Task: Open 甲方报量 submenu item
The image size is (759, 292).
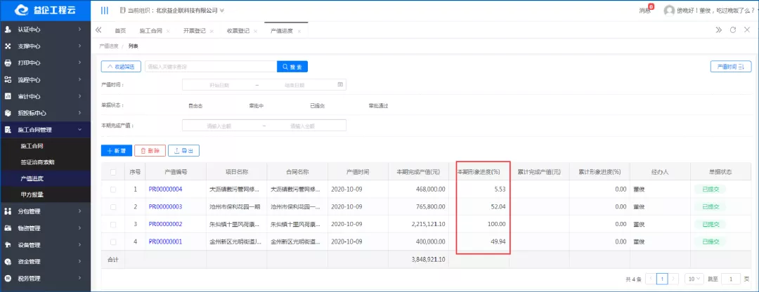Action: coord(32,194)
